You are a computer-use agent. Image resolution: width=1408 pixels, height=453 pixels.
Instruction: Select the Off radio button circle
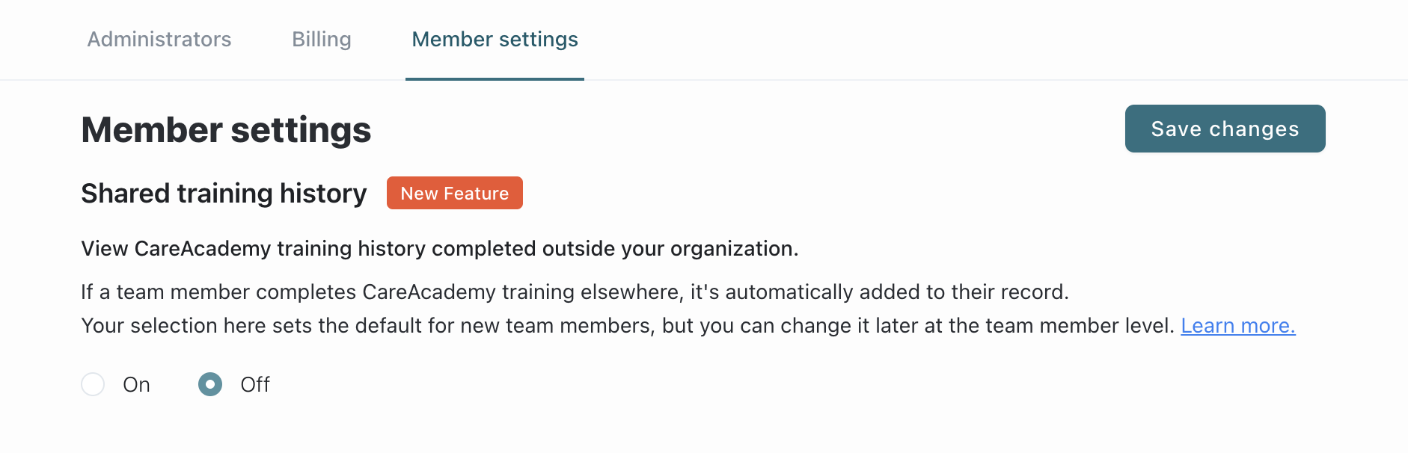click(x=210, y=384)
